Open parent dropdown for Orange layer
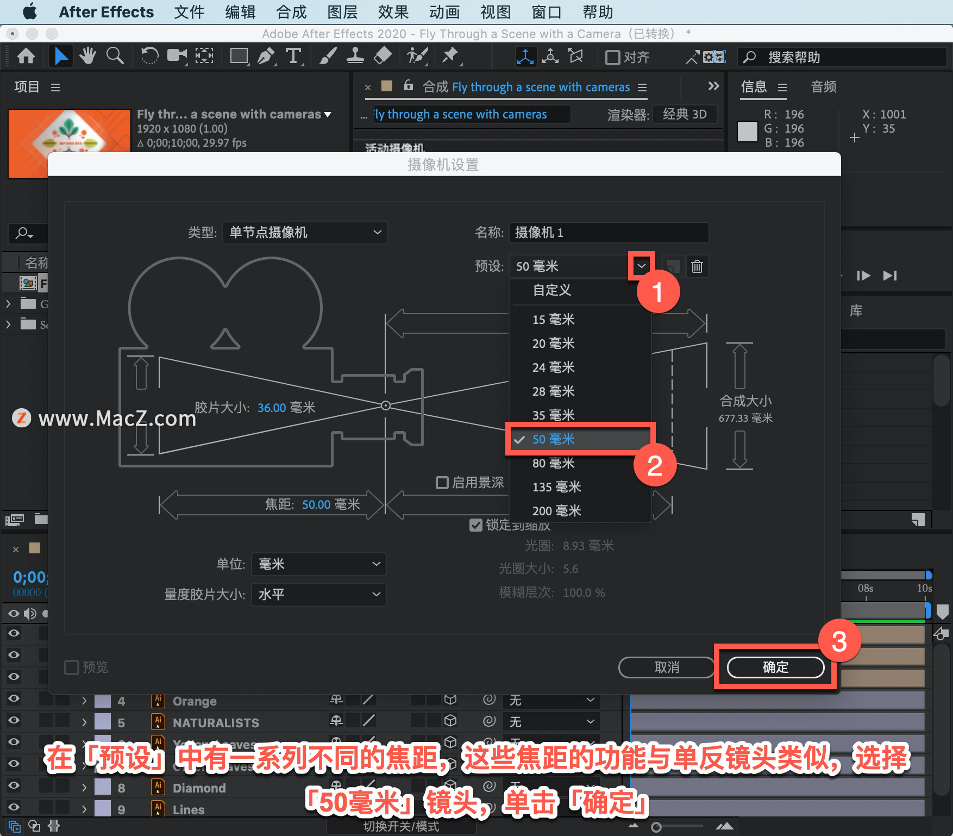953x836 pixels. point(551,700)
